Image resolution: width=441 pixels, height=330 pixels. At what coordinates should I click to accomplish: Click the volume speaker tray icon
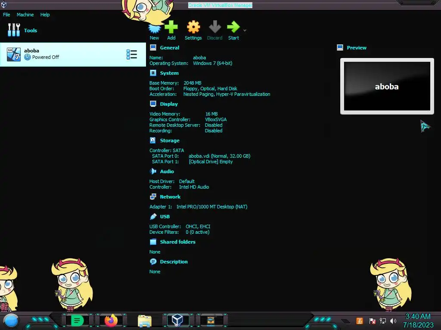(393, 321)
